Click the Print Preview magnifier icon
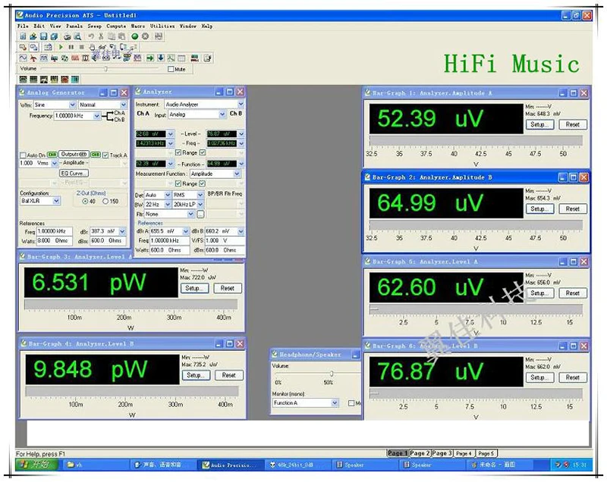The height and width of the screenshot is (482, 607). [x=77, y=36]
